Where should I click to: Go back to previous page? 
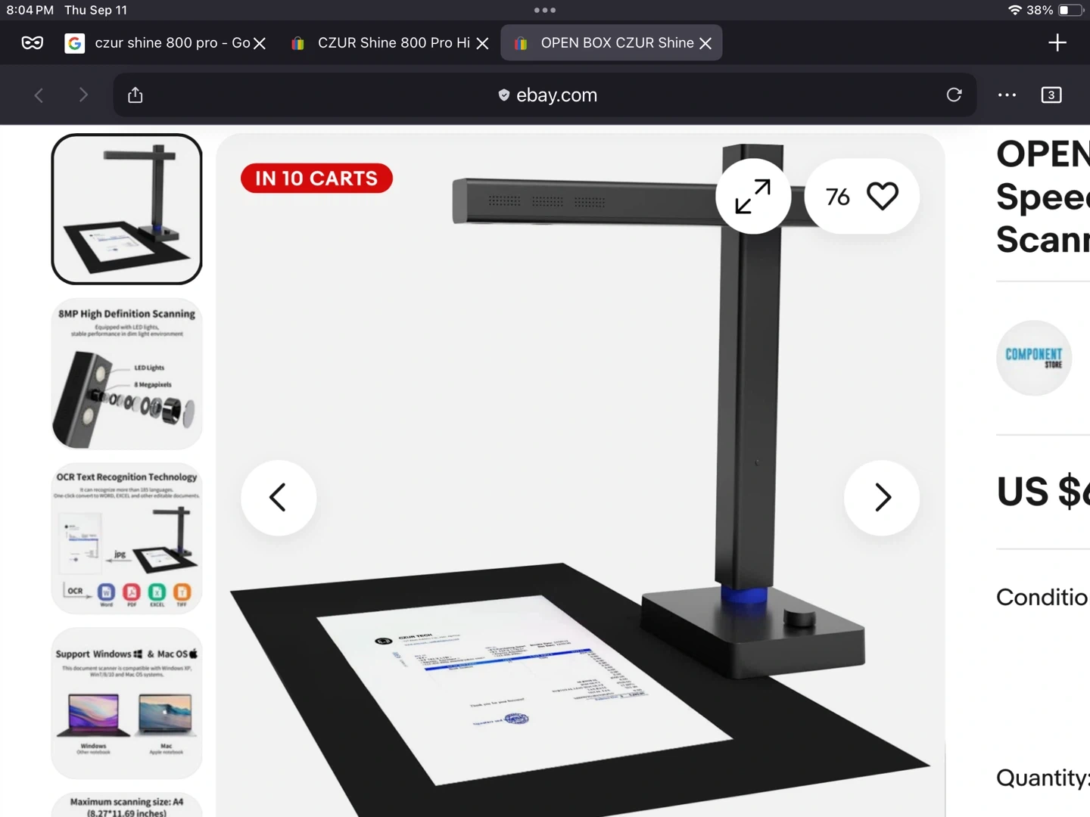coord(39,95)
